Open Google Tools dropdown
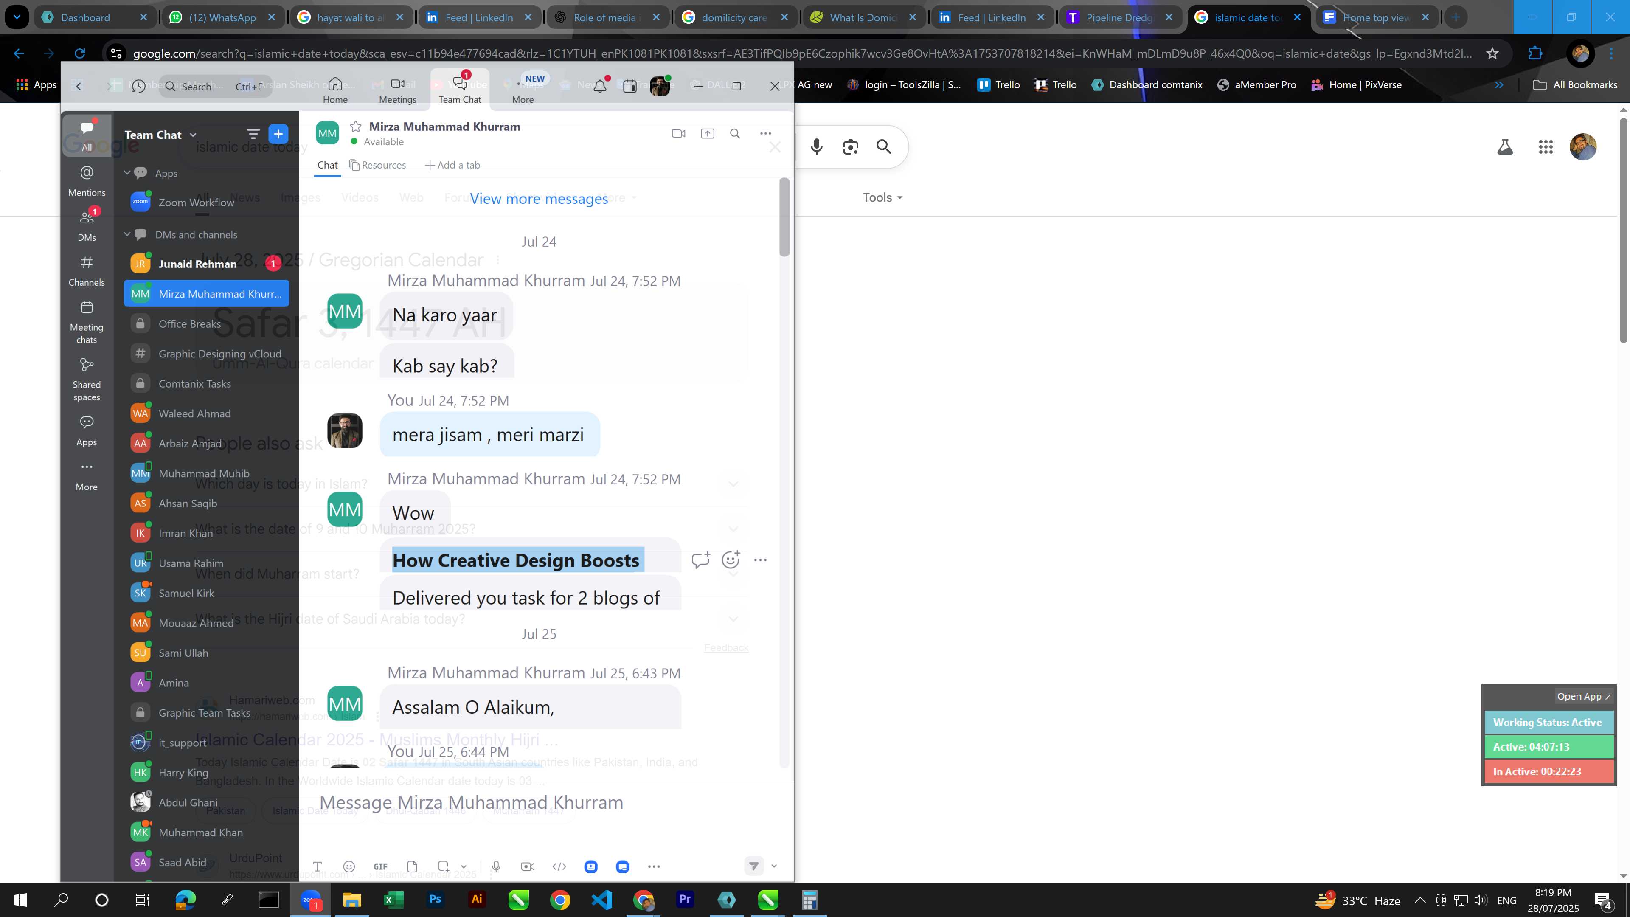 coord(882,197)
